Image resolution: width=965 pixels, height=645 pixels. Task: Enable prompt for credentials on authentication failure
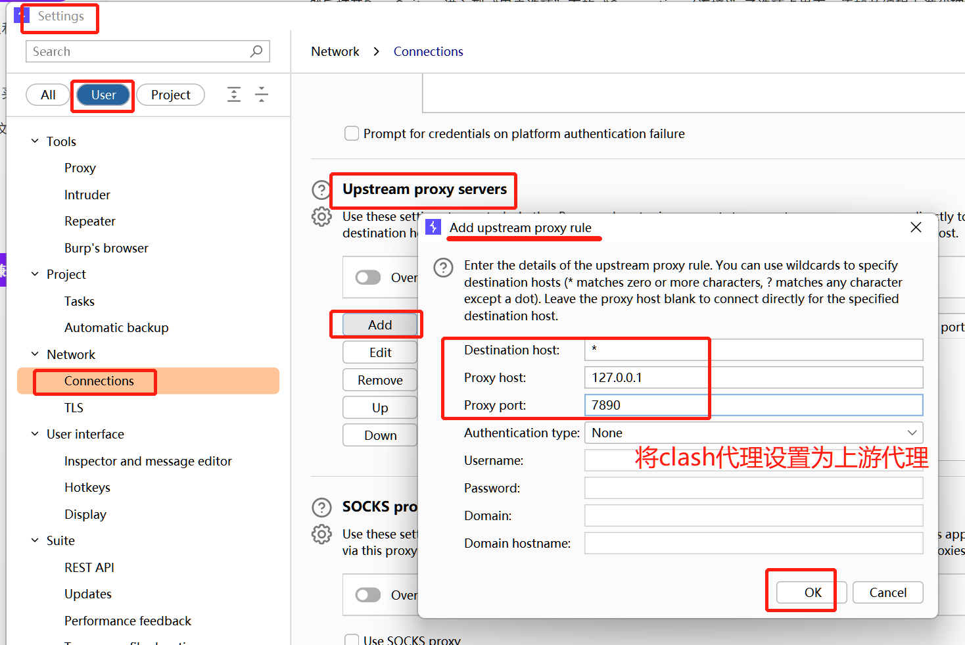[x=352, y=133]
